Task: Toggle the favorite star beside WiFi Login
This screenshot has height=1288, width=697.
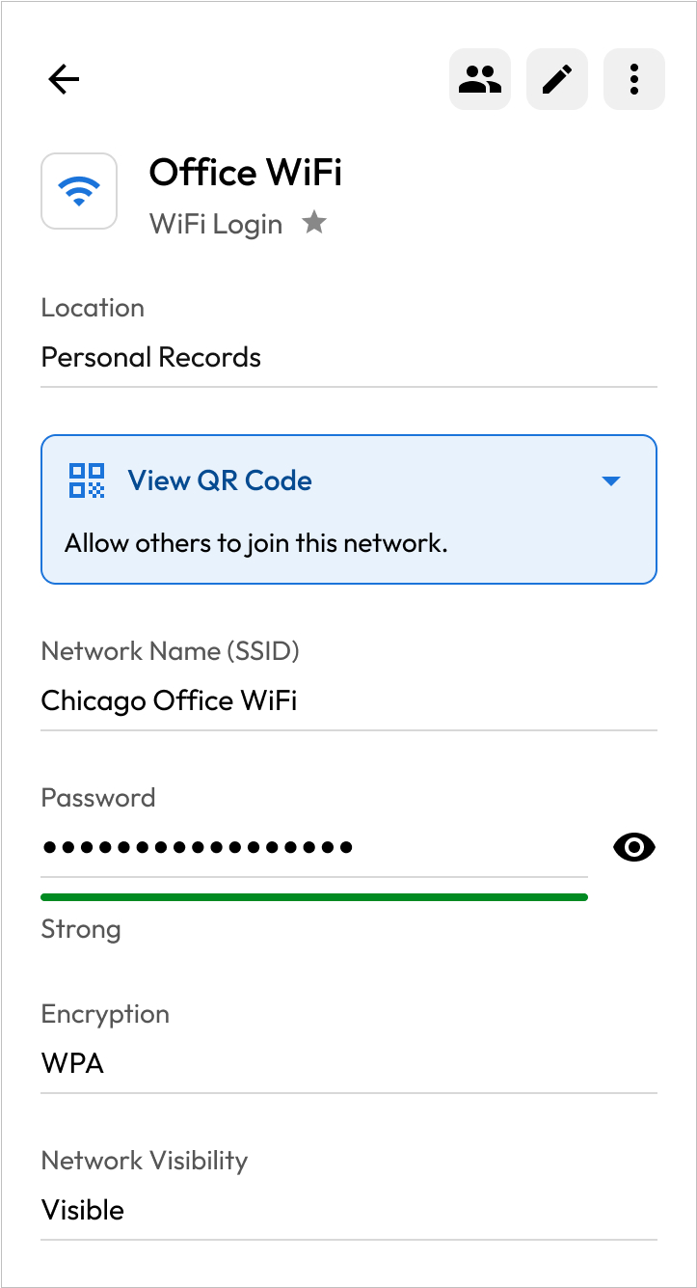Action: pos(314,224)
